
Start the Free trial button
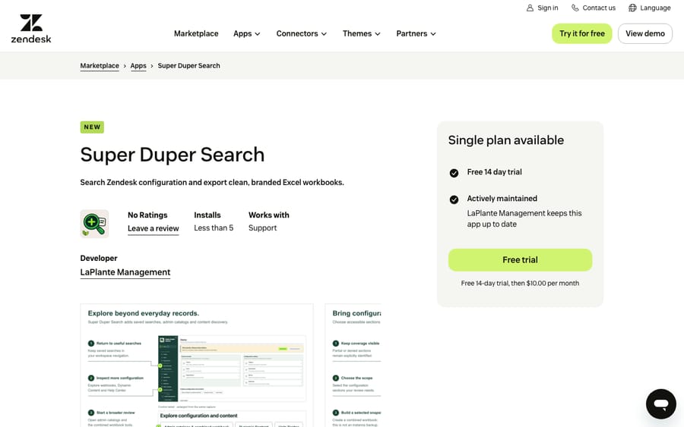pyautogui.click(x=520, y=260)
